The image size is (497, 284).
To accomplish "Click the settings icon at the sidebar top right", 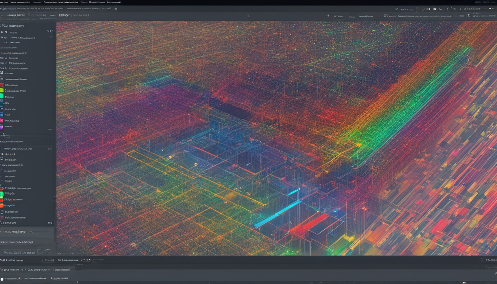I will point(51,31).
